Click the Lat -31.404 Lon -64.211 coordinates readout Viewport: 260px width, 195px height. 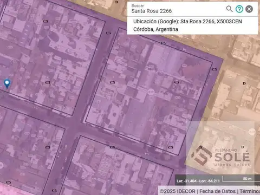[x=198, y=181]
